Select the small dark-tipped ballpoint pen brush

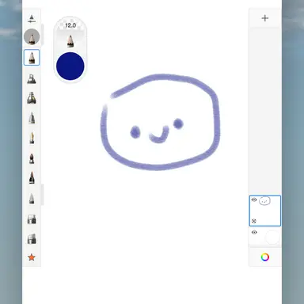(32, 158)
